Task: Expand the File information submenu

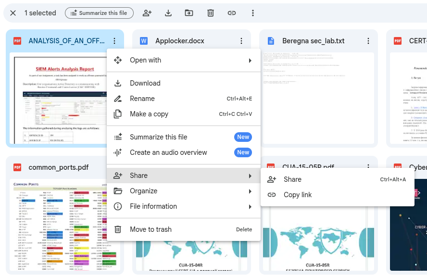Action: tap(183, 206)
